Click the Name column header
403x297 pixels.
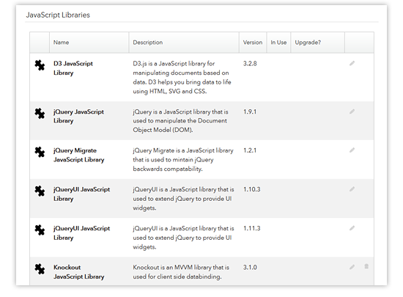click(89, 43)
